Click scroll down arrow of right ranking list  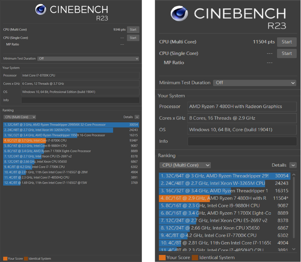294,249
